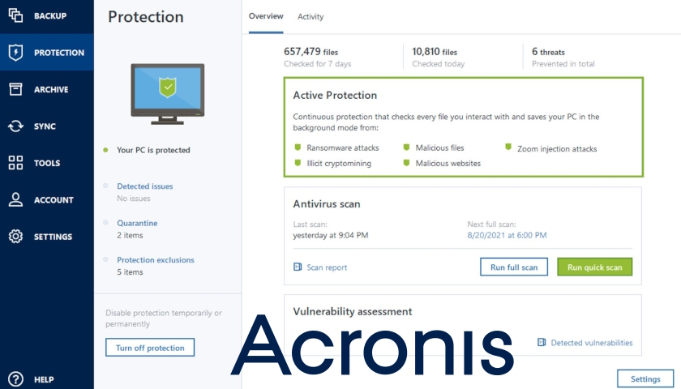Image resolution: width=681 pixels, height=389 pixels.
Task: Click the 'yesterday at 9:04 PM' last scan value
Action: (331, 235)
